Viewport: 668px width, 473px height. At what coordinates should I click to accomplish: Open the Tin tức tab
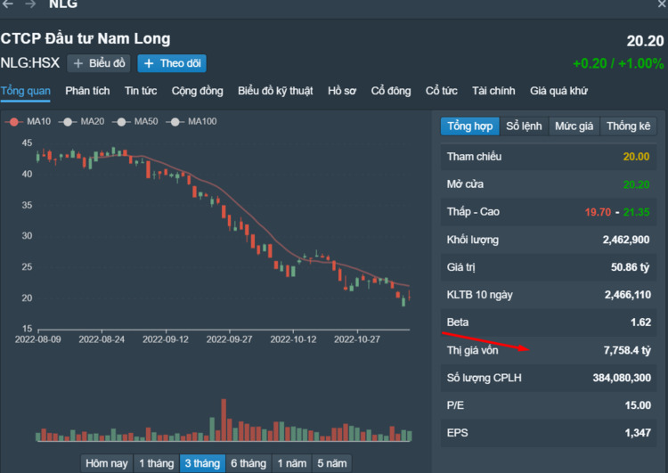[x=141, y=91]
